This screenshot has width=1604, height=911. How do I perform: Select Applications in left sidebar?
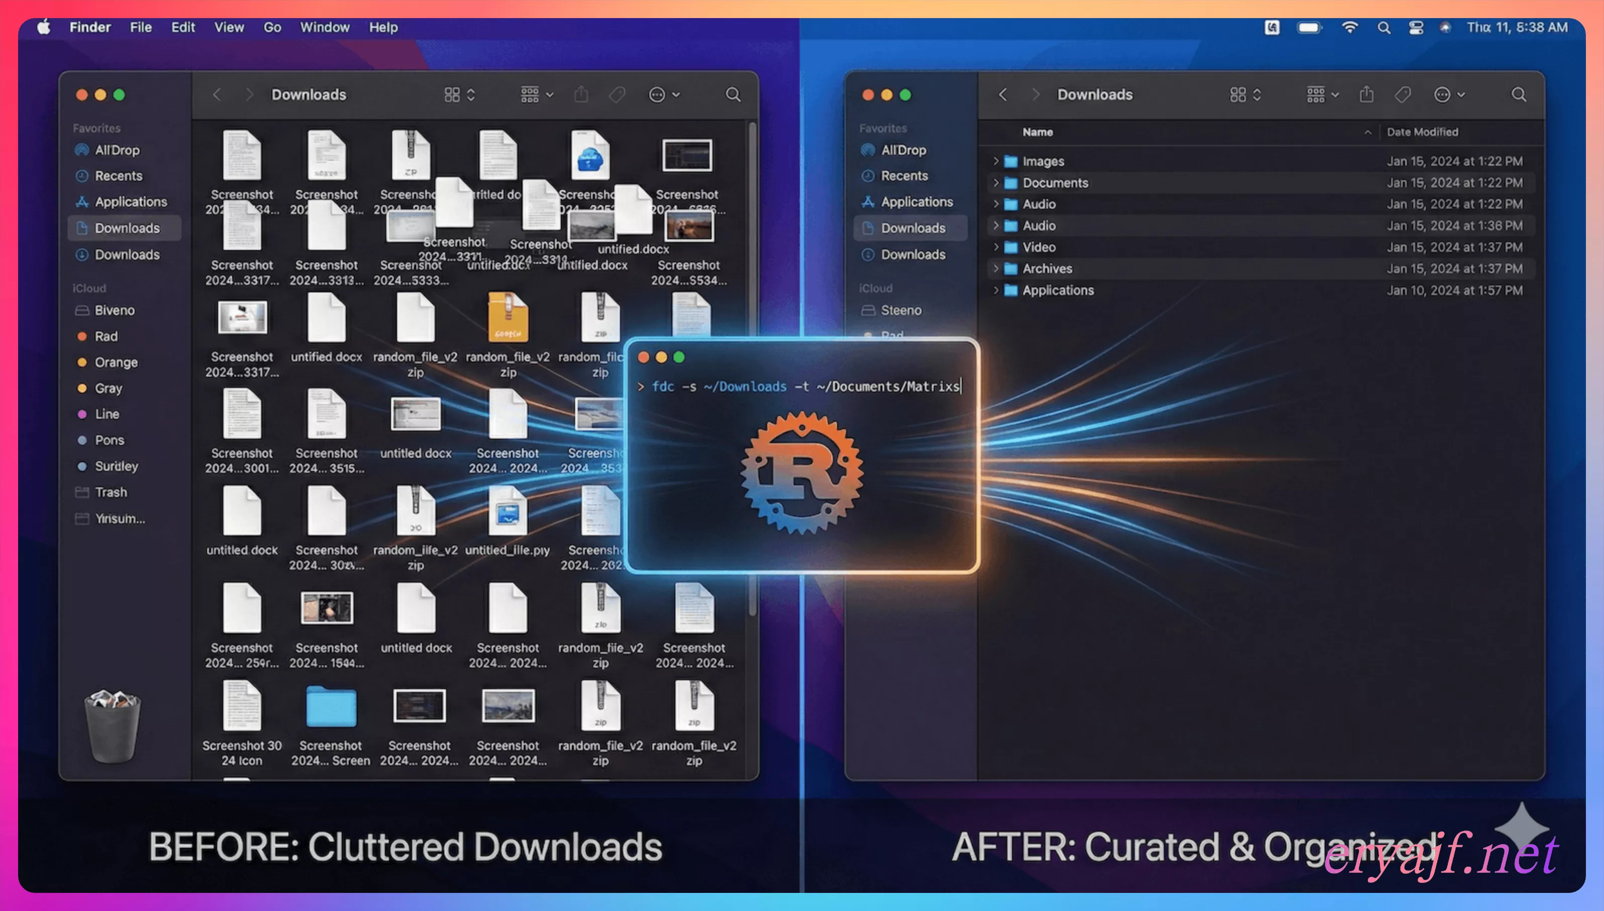pos(130,201)
